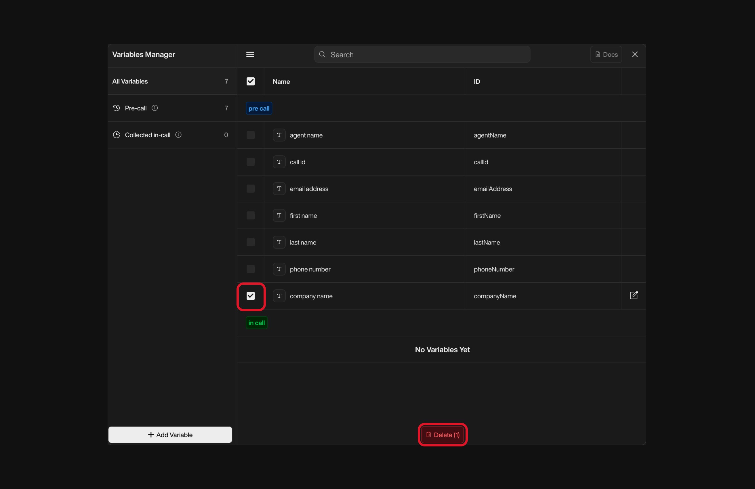Switch to the Collected in-call section
Screen dimensions: 755x489
[x=147, y=135]
